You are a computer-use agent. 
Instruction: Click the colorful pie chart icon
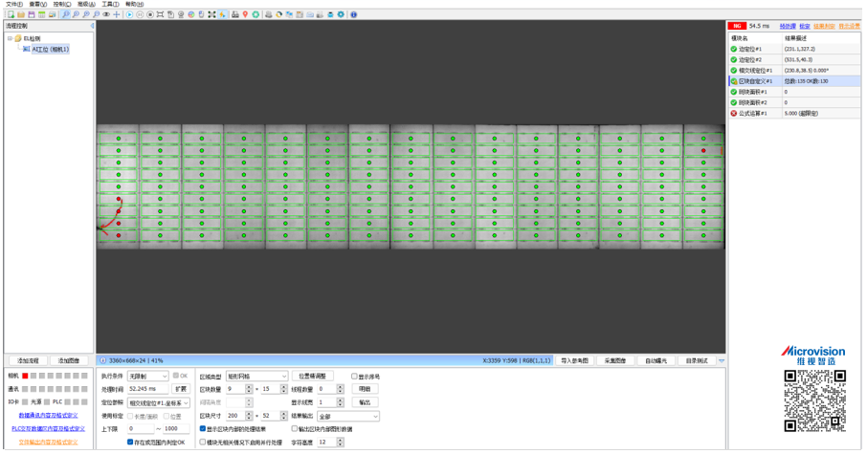[190, 14]
